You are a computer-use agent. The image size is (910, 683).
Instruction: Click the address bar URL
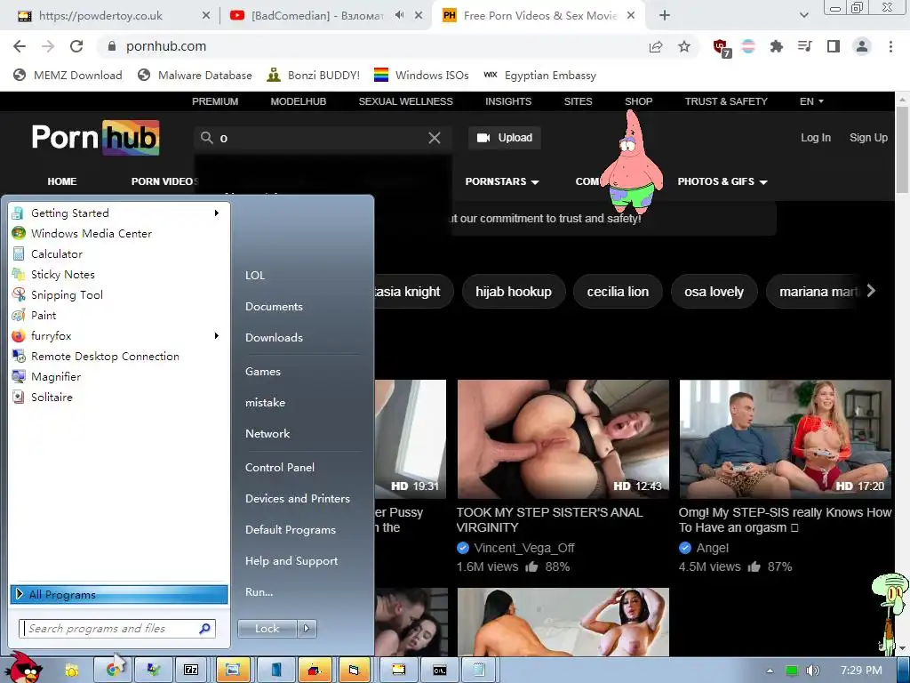click(x=166, y=46)
